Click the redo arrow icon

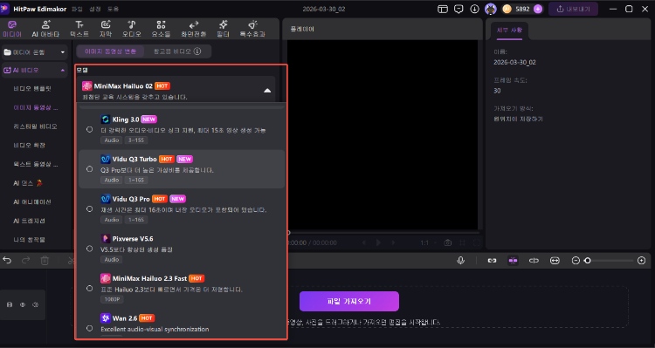(x=26, y=261)
